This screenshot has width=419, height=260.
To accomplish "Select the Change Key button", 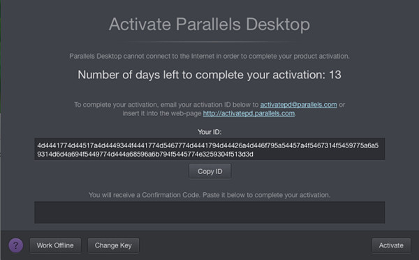I will [113, 245].
